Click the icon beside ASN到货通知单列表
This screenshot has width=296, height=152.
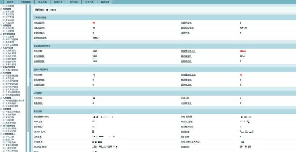3,101
